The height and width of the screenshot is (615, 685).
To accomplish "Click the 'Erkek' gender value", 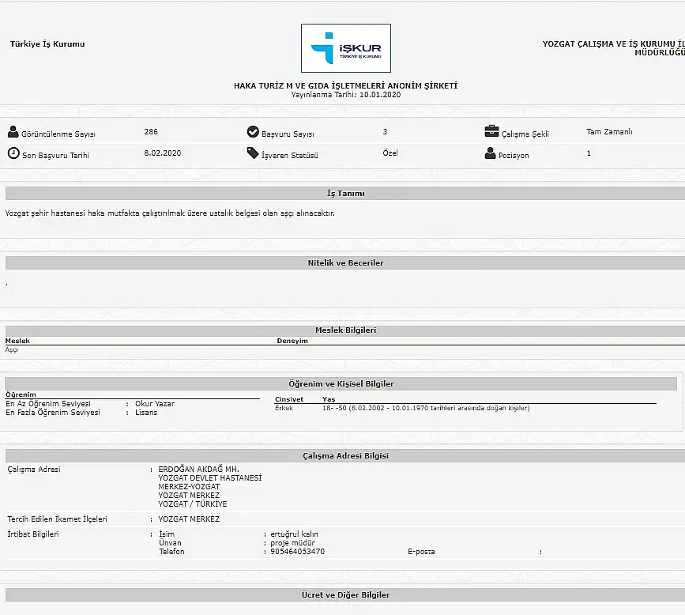I will click(x=284, y=408).
